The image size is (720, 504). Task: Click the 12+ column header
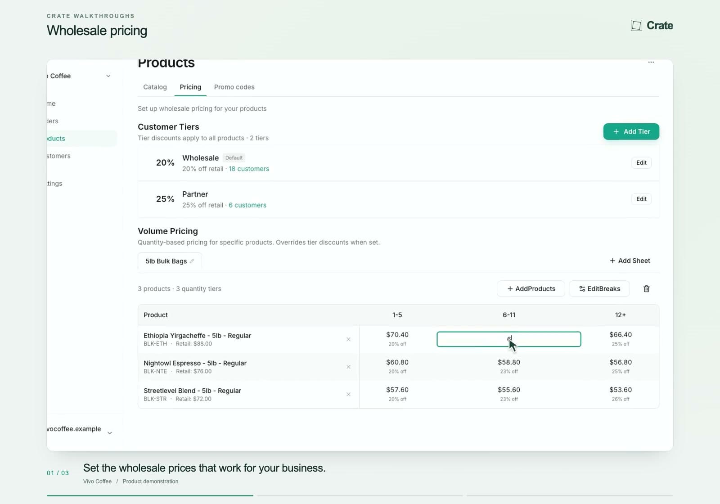tap(620, 315)
